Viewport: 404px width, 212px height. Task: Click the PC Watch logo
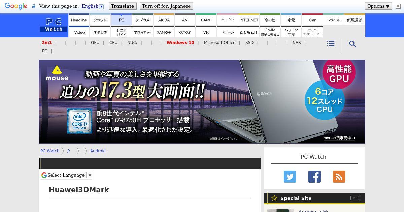pyautogui.click(x=54, y=25)
